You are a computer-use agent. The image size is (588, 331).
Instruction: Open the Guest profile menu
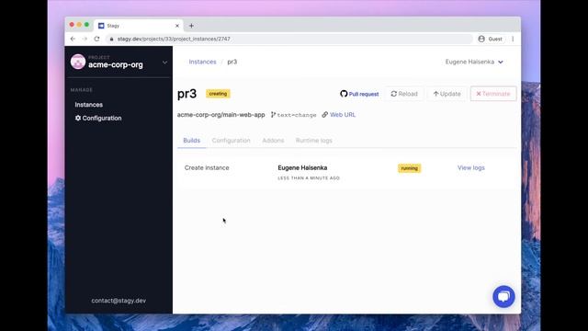490,39
